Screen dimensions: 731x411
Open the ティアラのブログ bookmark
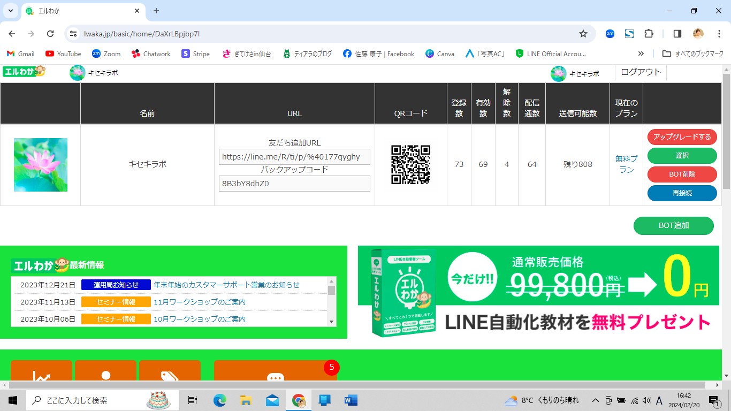tap(308, 54)
